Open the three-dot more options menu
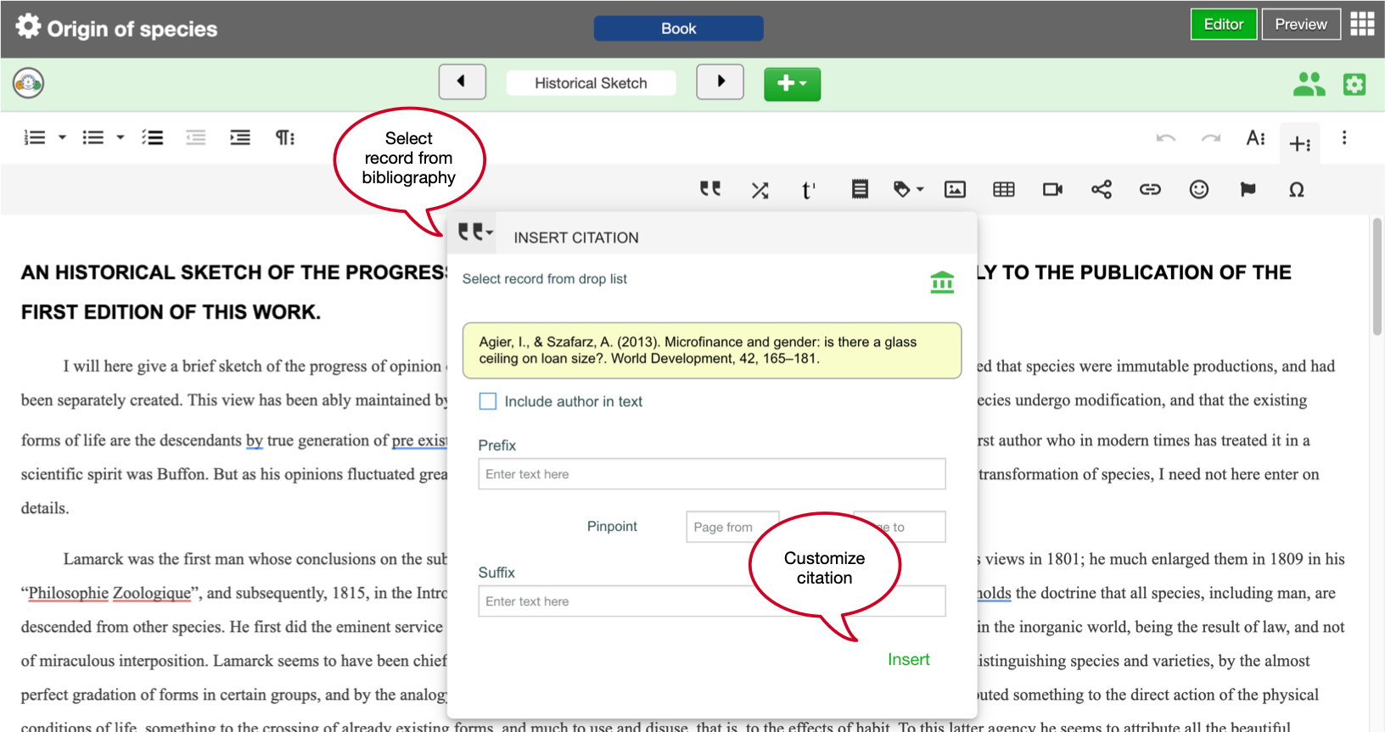 [1343, 137]
